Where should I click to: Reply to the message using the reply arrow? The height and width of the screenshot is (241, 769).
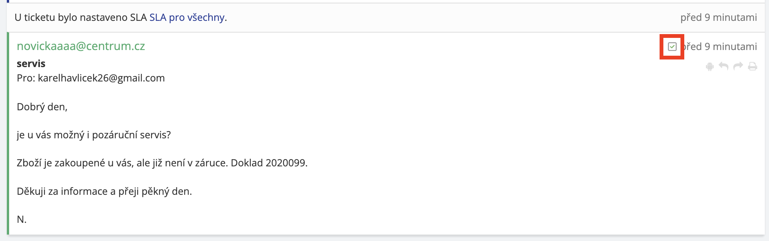pos(723,66)
